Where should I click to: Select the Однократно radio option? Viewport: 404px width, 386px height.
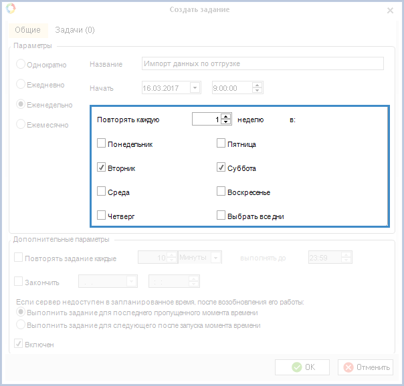click(x=21, y=64)
